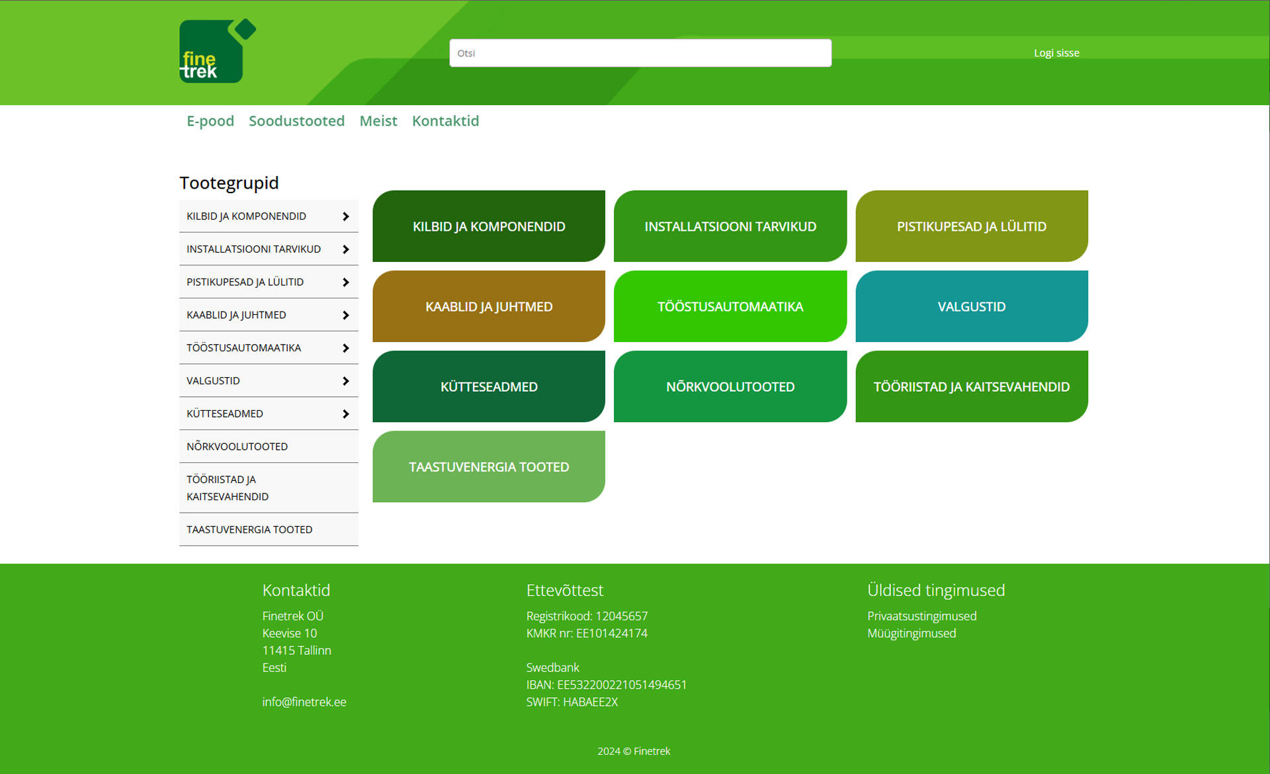The height and width of the screenshot is (774, 1270).
Task: Click Logi sisse login link
Action: 1056,53
